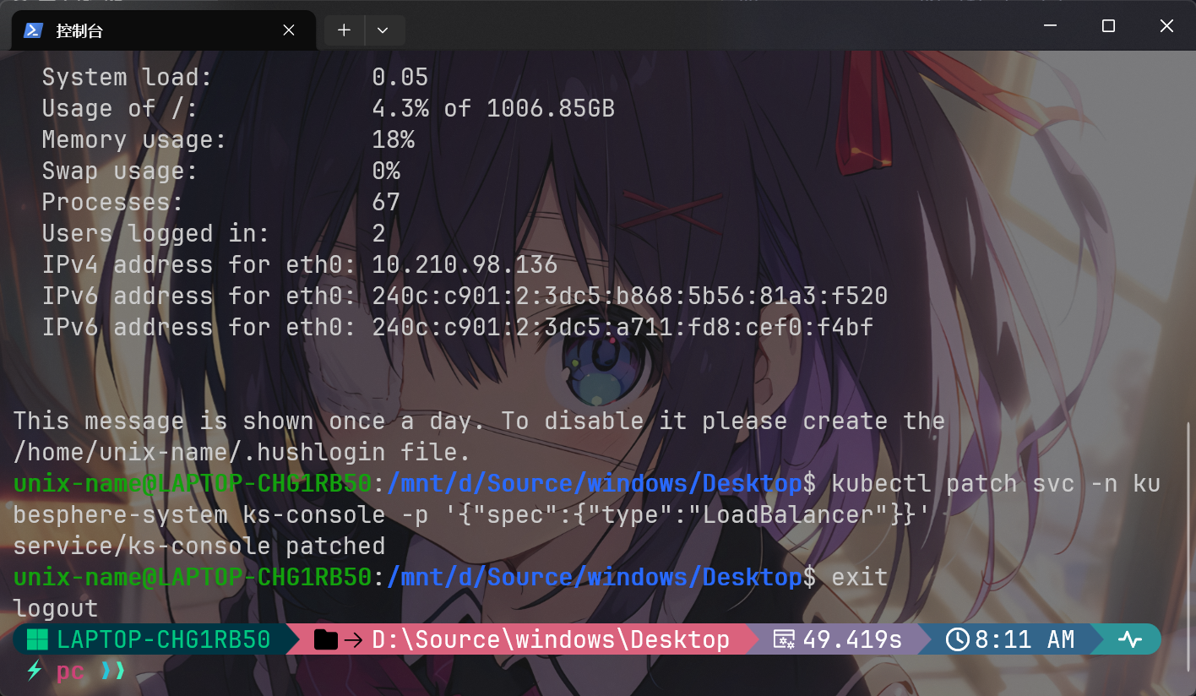The width and height of the screenshot is (1196, 696).
Task: Close the terminal window
Action: (1166, 26)
